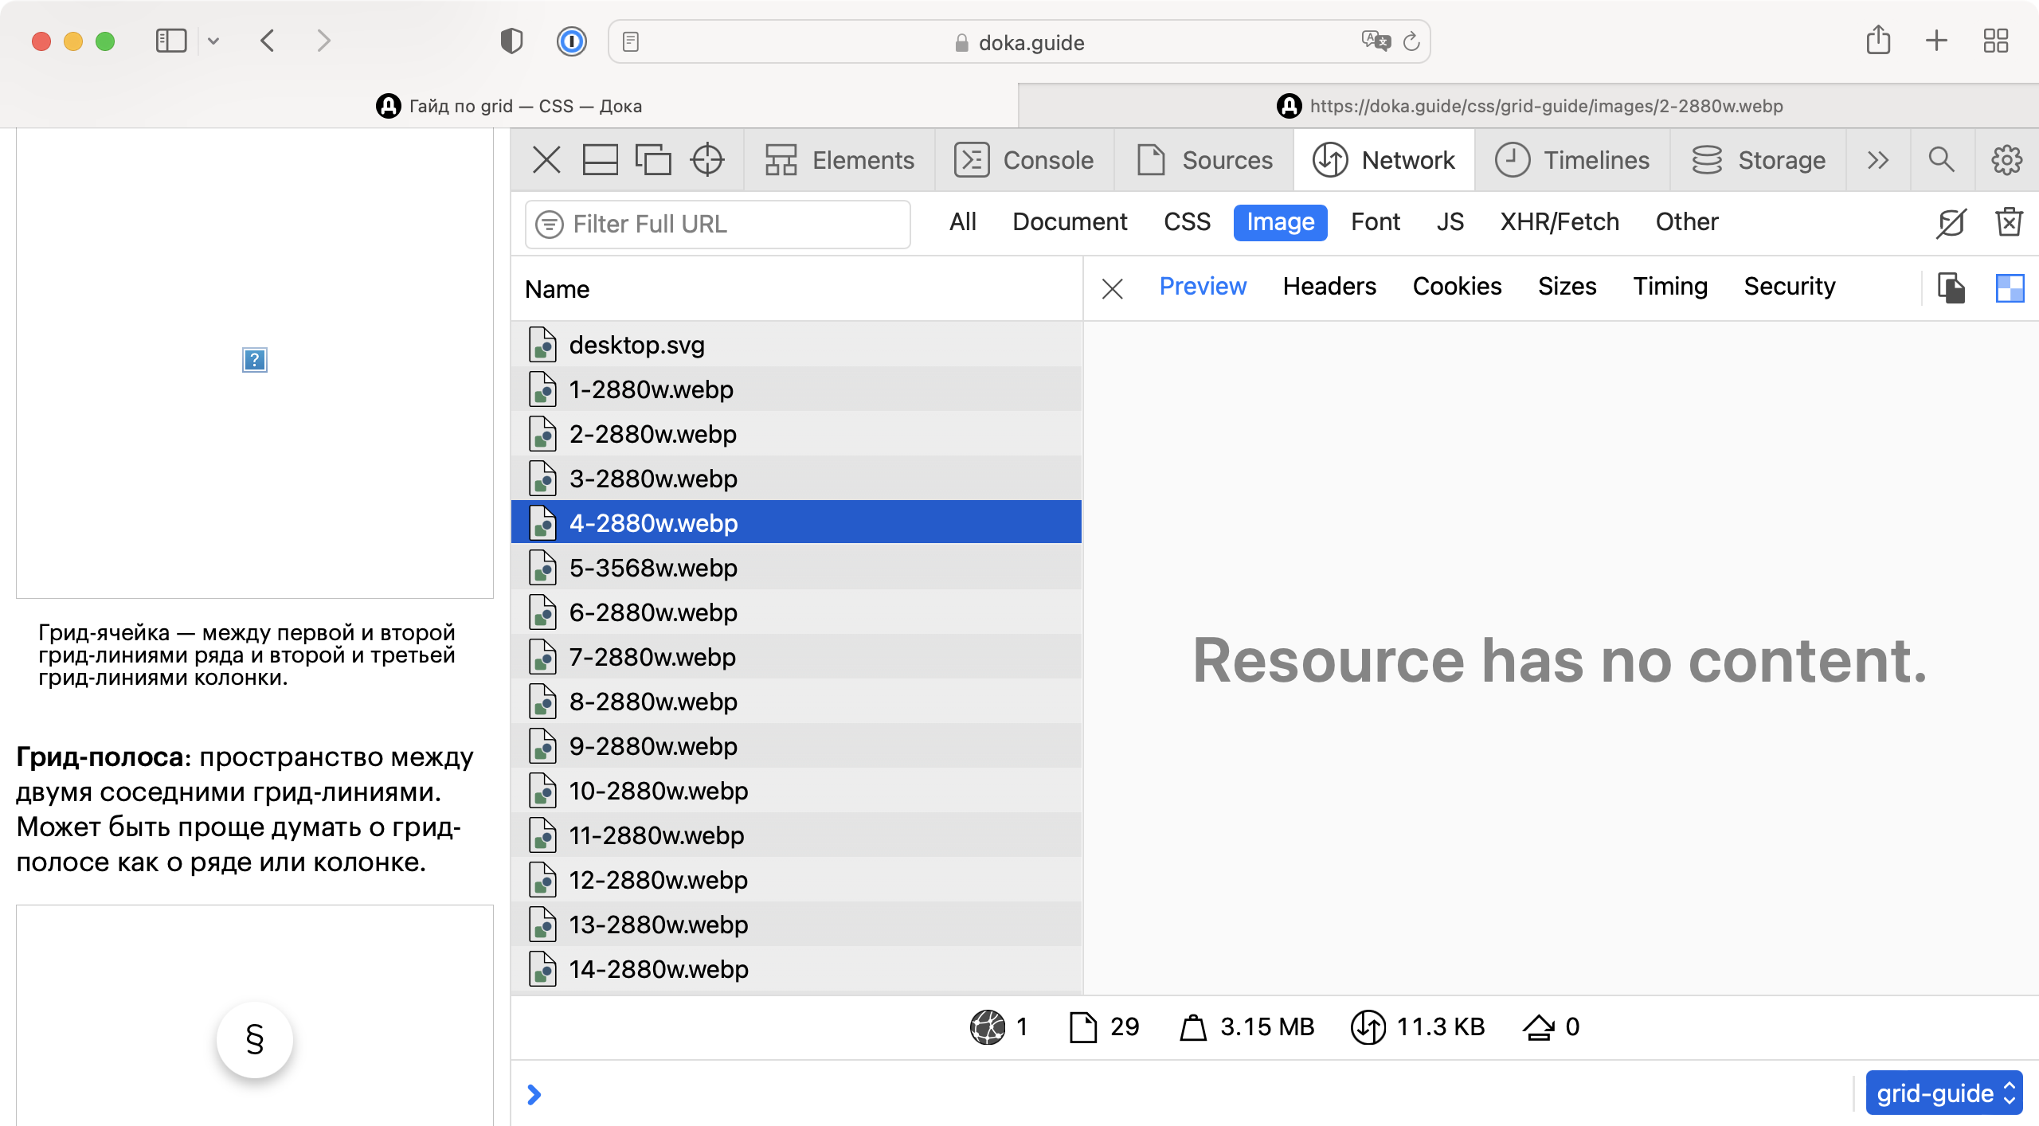Close the resource preview pane
The height and width of the screenshot is (1126, 2039).
[x=1112, y=289]
